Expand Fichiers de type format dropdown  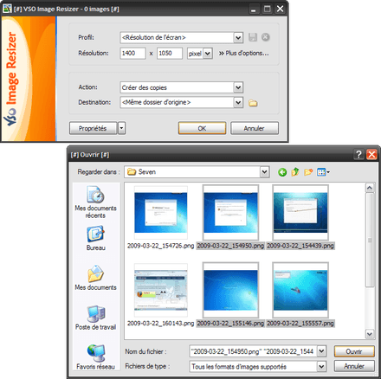pos(321,366)
